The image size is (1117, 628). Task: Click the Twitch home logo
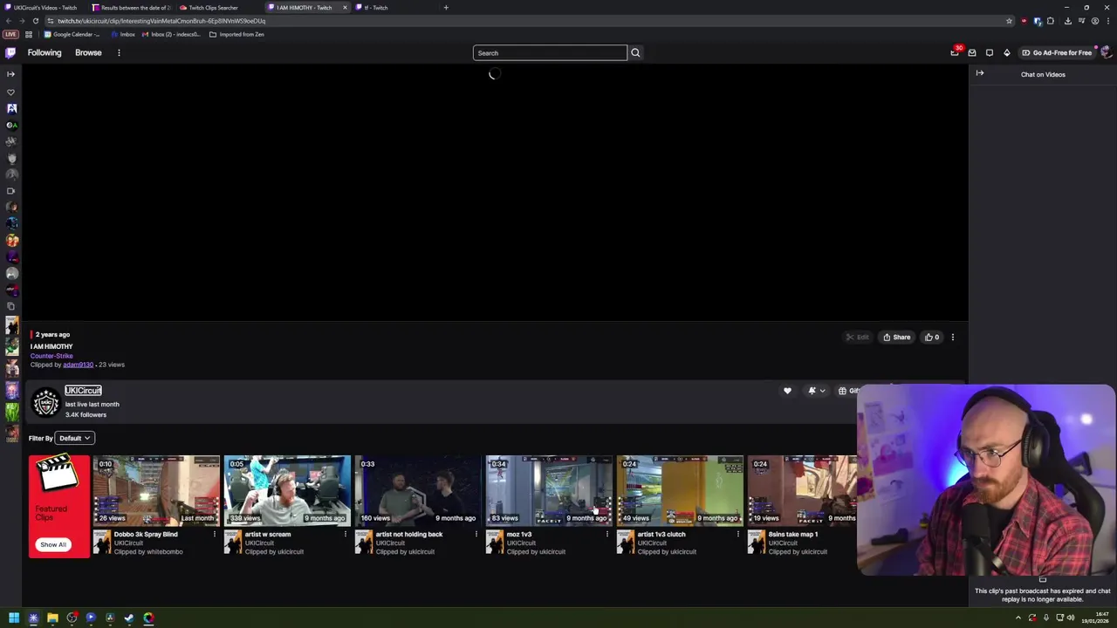tap(10, 52)
